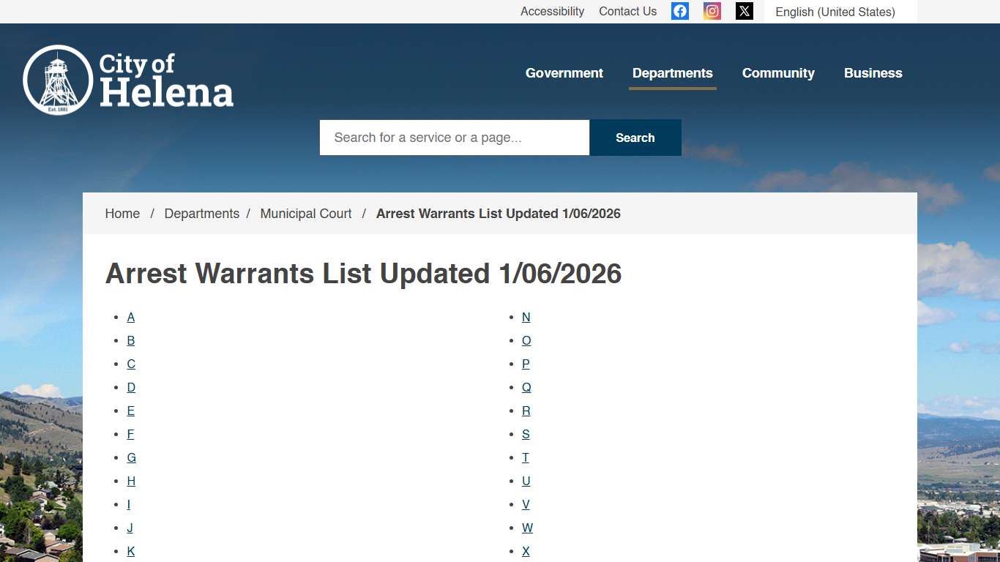1000x562 pixels.
Task: Select the letter A warrants link
Action: click(131, 317)
